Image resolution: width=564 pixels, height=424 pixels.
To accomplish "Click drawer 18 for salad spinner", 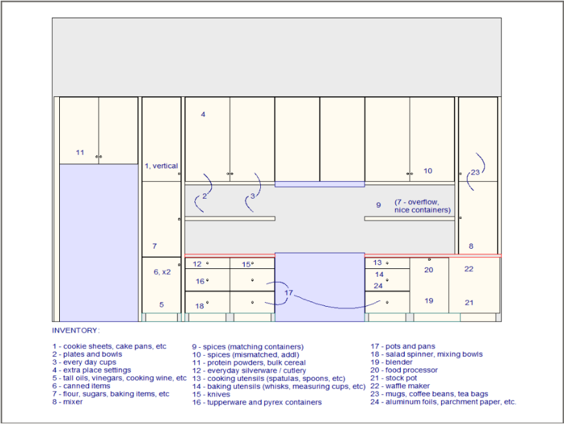I will pos(199,304).
